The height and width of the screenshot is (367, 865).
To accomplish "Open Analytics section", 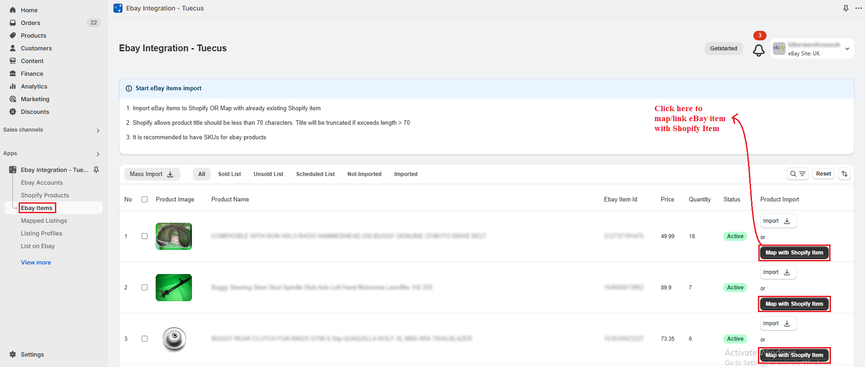I will [x=34, y=86].
